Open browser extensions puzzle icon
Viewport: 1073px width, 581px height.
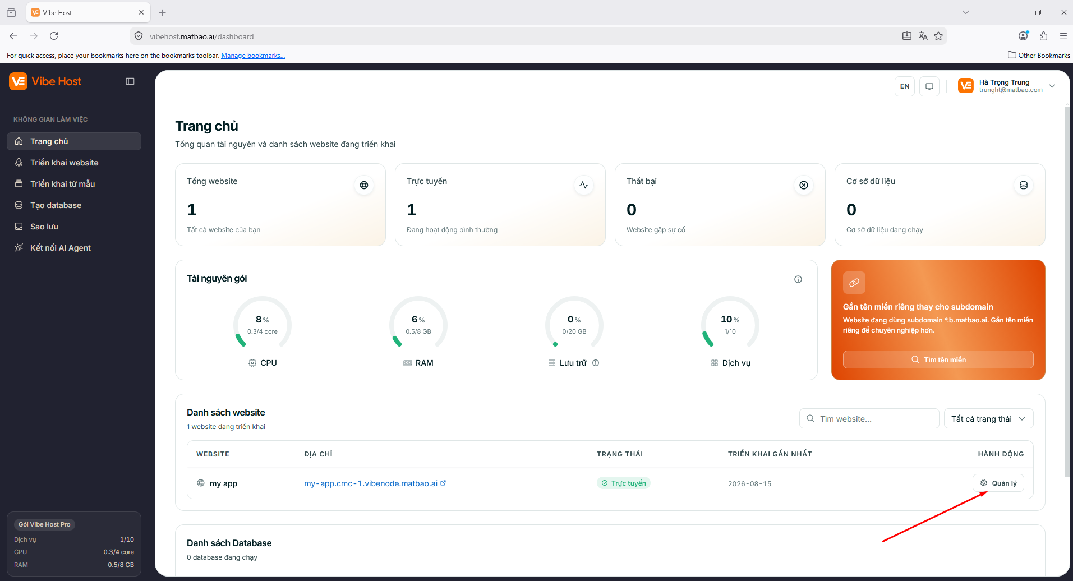[x=1043, y=36]
